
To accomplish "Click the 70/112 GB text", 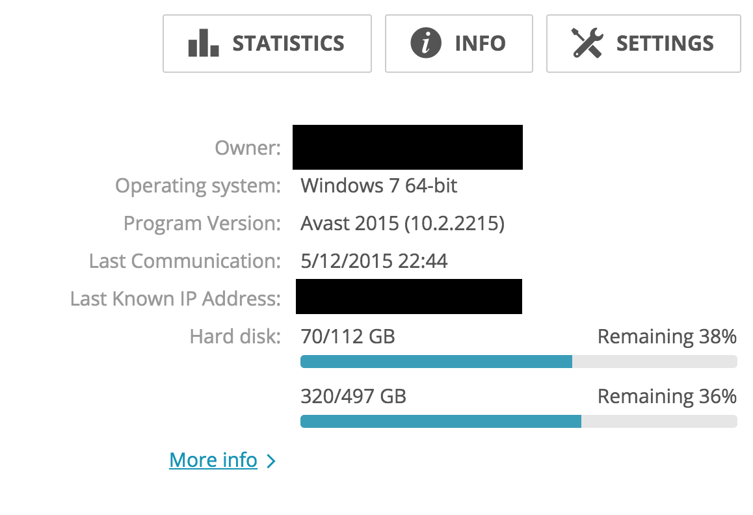I will pyautogui.click(x=348, y=336).
